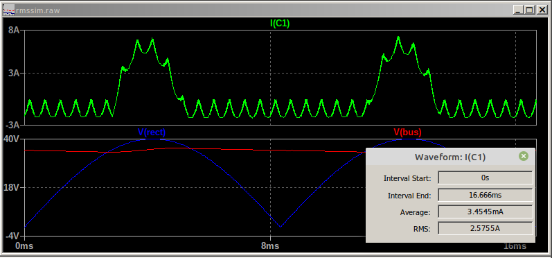Click the 0ms time axis label
The height and width of the screenshot is (258, 552).
[25, 246]
